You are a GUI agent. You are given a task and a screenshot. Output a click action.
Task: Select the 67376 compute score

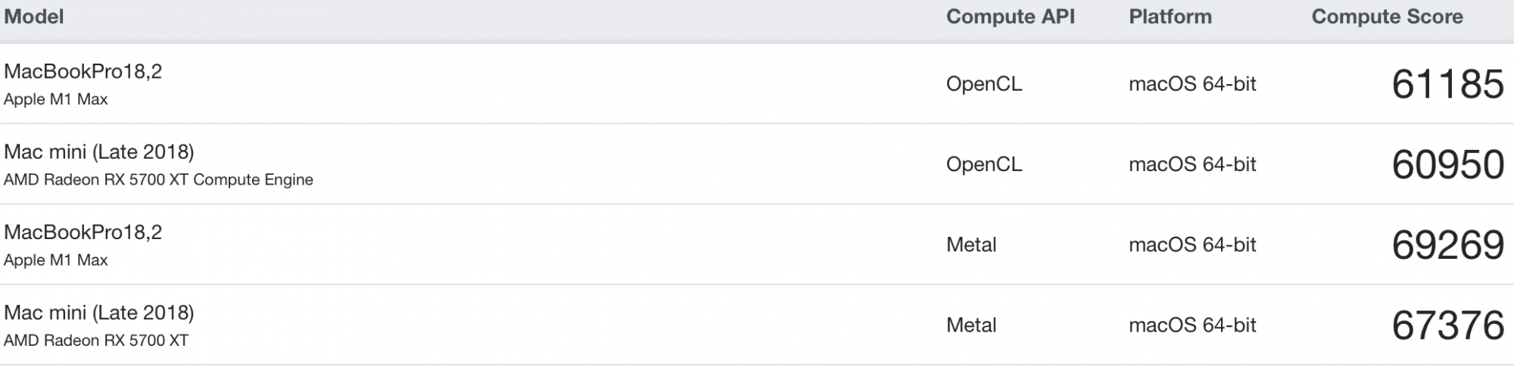click(x=1447, y=325)
